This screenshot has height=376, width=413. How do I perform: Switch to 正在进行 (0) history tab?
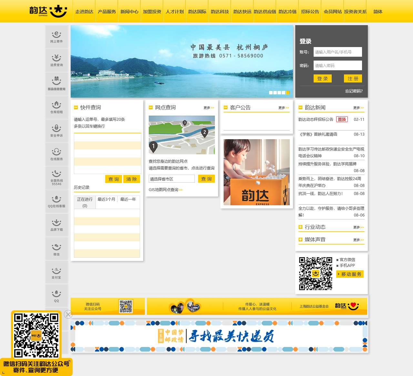tap(85, 202)
